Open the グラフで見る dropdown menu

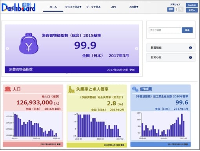point(73,7)
